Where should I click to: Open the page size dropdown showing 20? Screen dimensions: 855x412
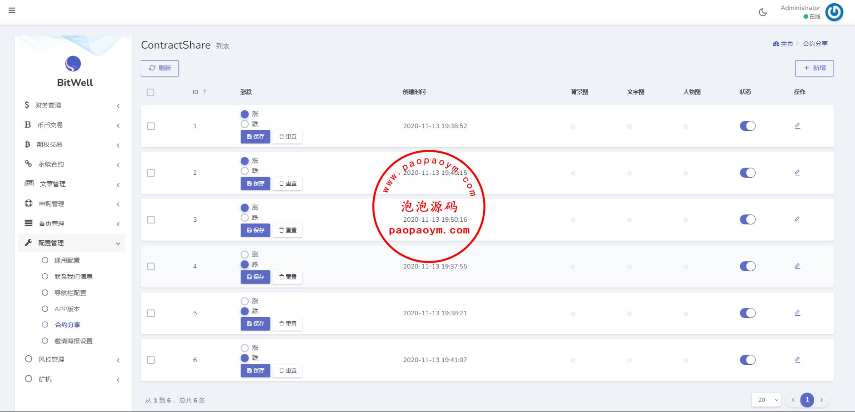(x=766, y=400)
